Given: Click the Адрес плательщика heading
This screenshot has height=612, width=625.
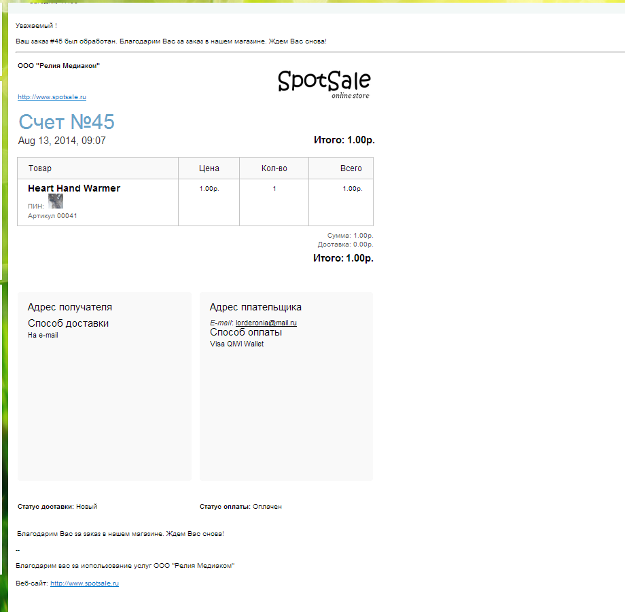Looking at the screenshot, I should pos(255,307).
